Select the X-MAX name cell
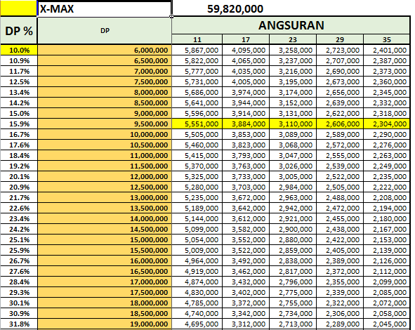The width and height of the screenshot is (415, 330). [x=105, y=9]
